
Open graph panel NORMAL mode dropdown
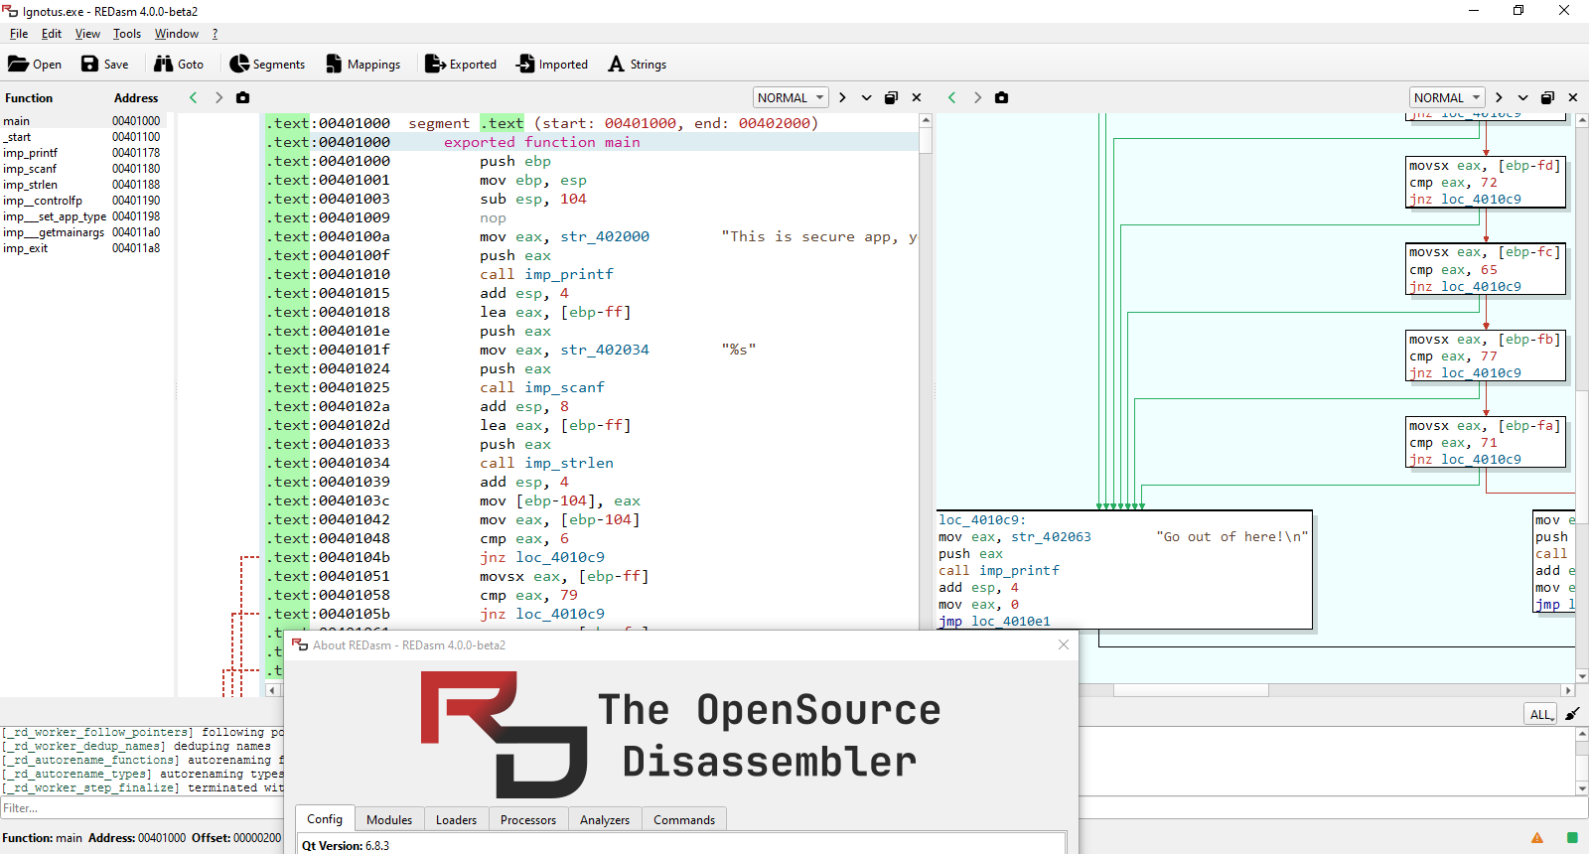[x=1447, y=97]
